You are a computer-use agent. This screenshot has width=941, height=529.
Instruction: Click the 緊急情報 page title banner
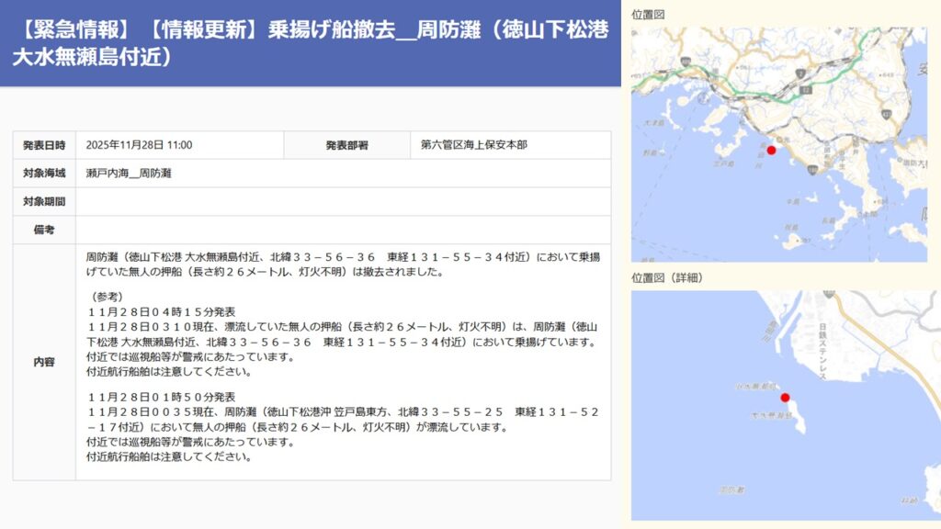(x=311, y=43)
